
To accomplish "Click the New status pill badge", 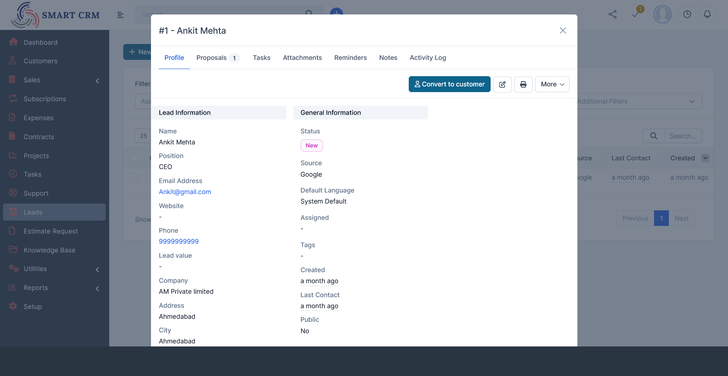I will pyautogui.click(x=311, y=145).
